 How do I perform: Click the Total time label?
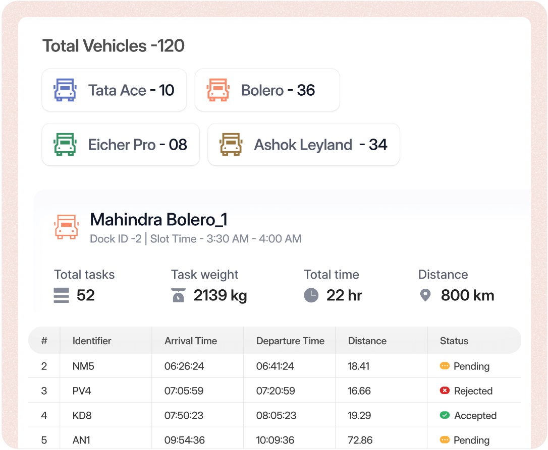(332, 275)
